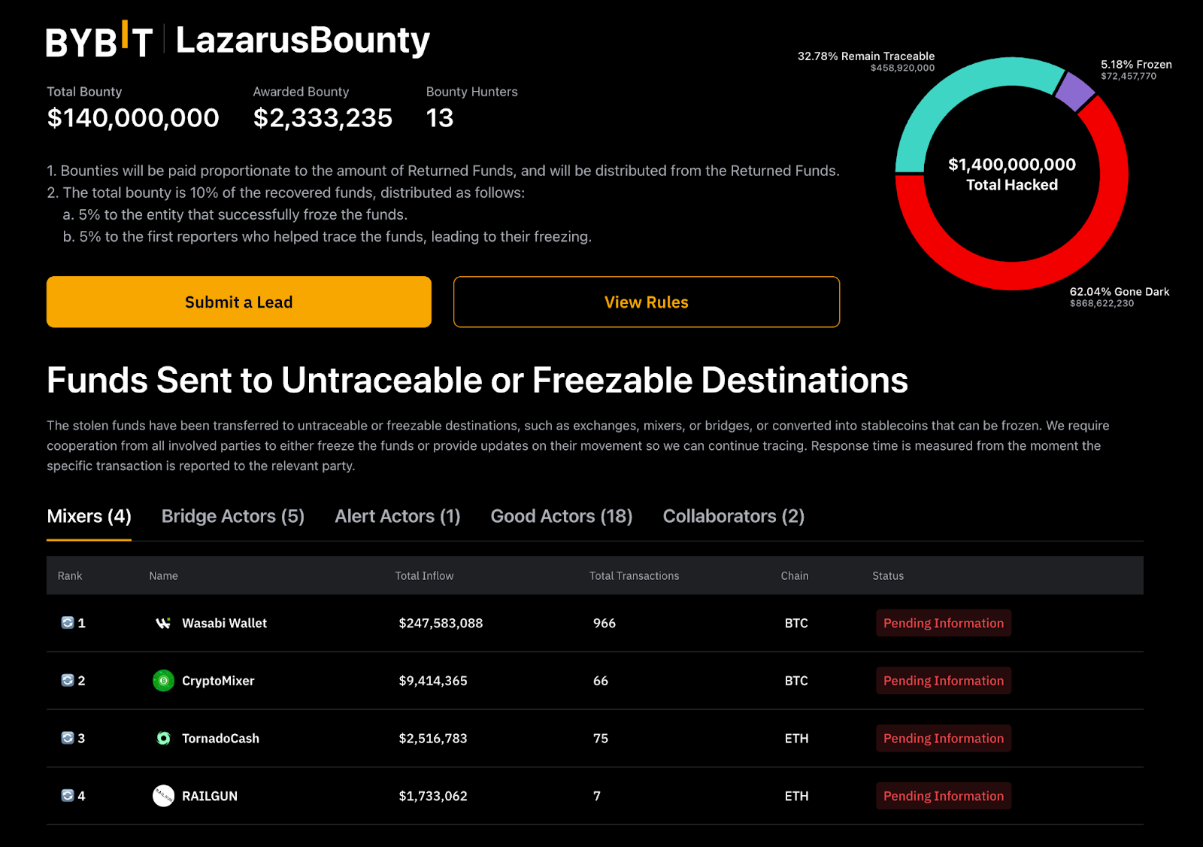Click Wasabi Wallet's Pending Information status
Viewport: 1203px width, 847px height.
(944, 623)
